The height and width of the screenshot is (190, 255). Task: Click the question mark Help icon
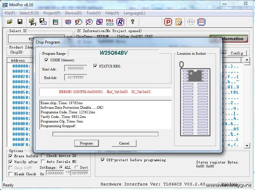132,22
